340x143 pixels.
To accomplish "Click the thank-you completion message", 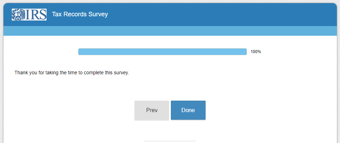I will (x=72, y=73).
